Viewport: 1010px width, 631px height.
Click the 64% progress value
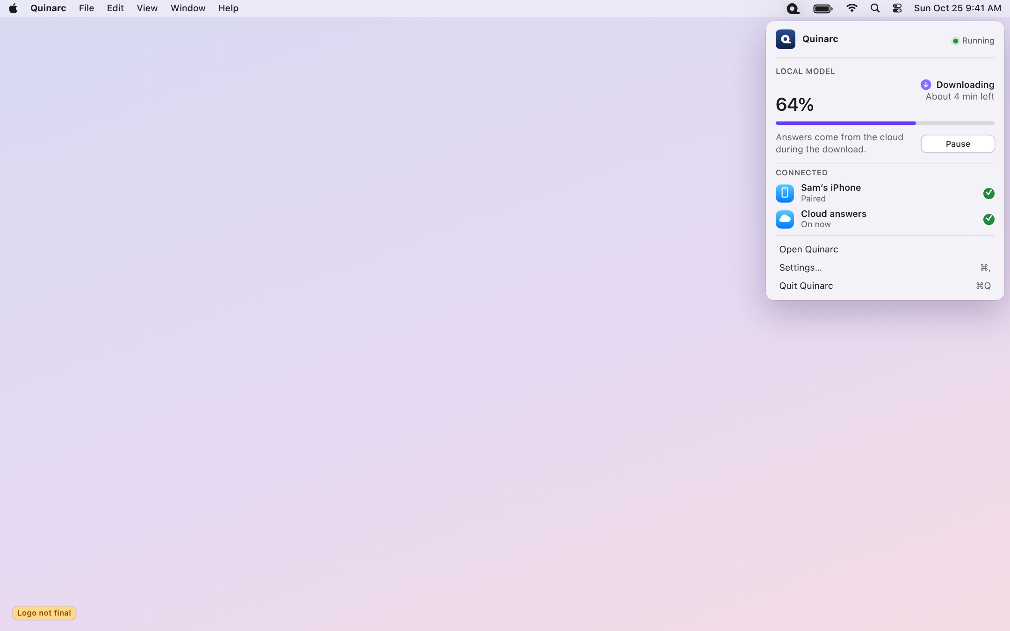(794, 105)
